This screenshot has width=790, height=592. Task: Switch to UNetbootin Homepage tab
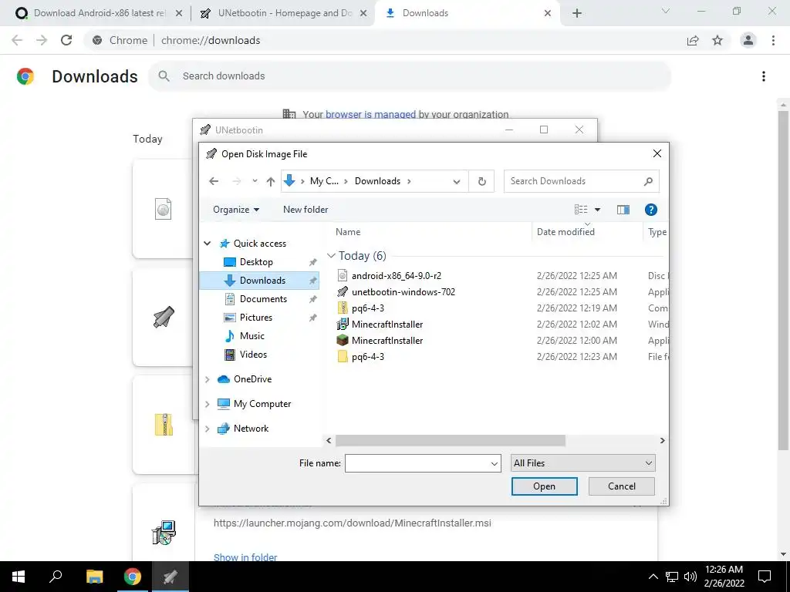tap(282, 13)
